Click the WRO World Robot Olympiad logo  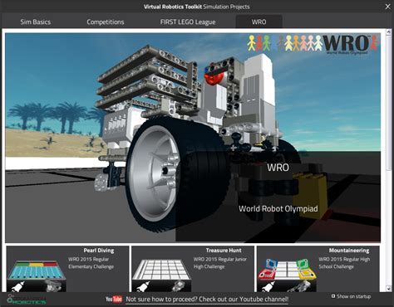pyautogui.click(x=313, y=44)
